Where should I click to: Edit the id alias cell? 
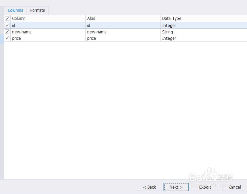click(123, 25)
